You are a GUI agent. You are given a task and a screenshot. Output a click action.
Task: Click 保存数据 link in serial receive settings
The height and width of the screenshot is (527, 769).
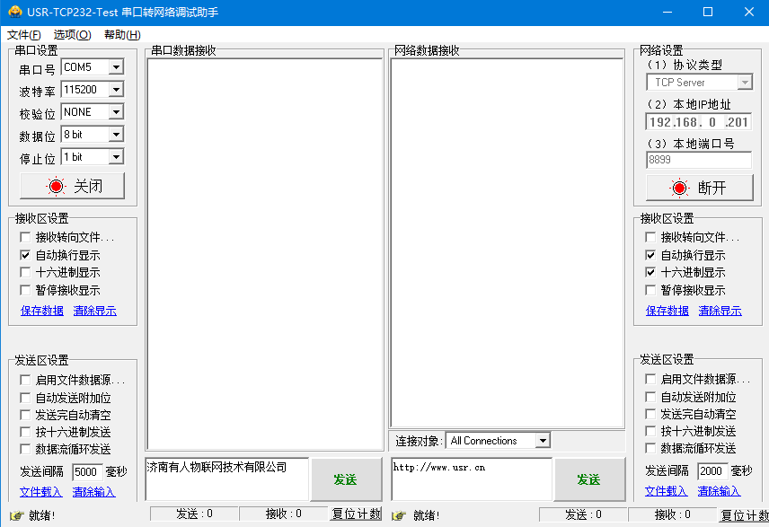click(x=42, y=311)
